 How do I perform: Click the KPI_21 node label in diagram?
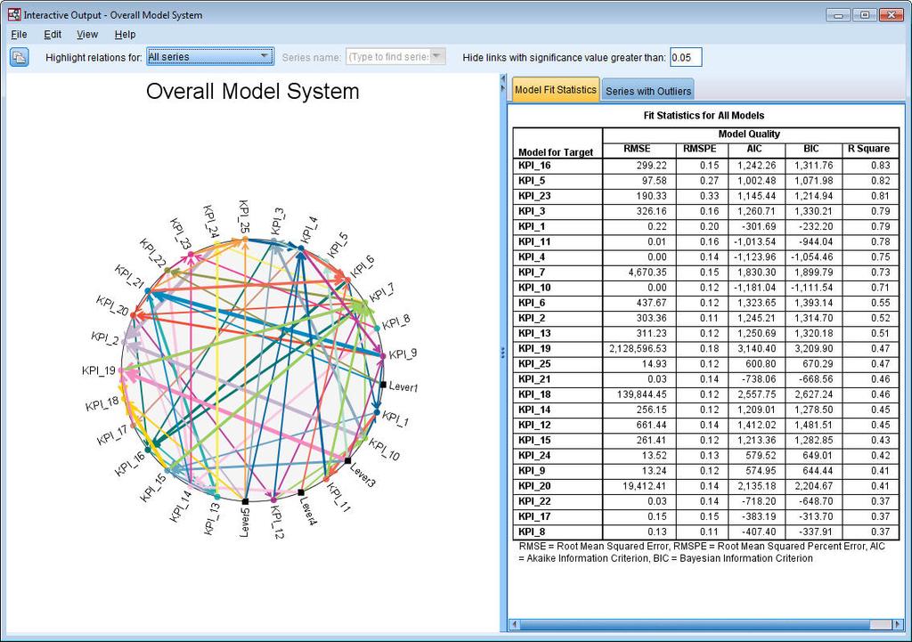[129, 276]
